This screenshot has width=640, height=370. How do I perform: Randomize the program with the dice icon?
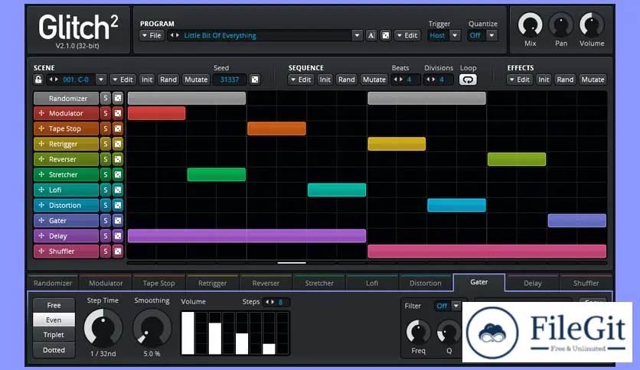click(x=385, y=35)
